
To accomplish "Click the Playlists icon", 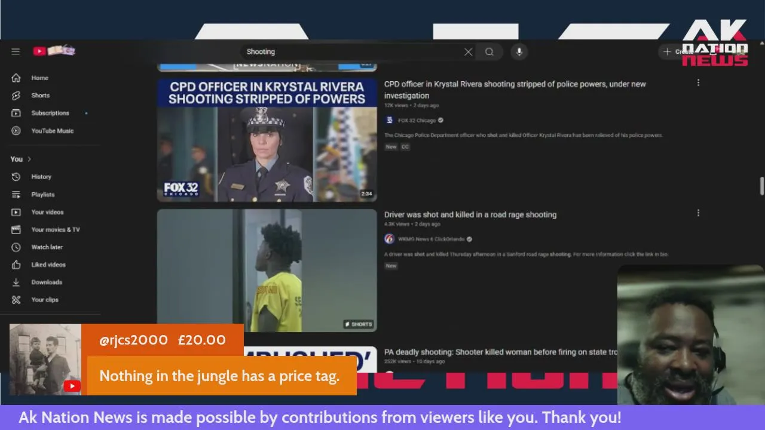I will point(16,195).
